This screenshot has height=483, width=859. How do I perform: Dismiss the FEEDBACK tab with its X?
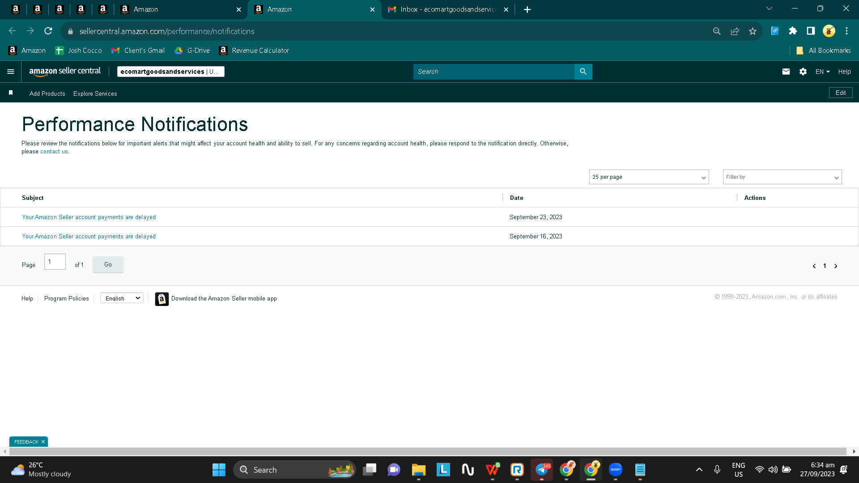[x=43, y=442]
